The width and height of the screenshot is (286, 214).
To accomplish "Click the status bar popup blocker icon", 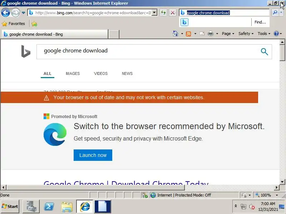I will coord(145,195).
